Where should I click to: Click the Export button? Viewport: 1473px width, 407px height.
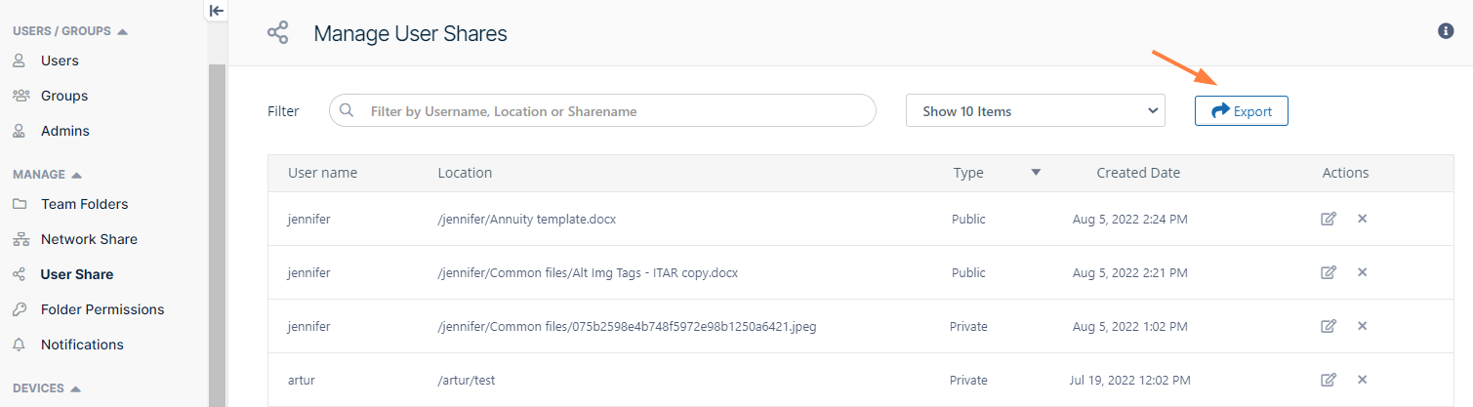[1241, 111]
